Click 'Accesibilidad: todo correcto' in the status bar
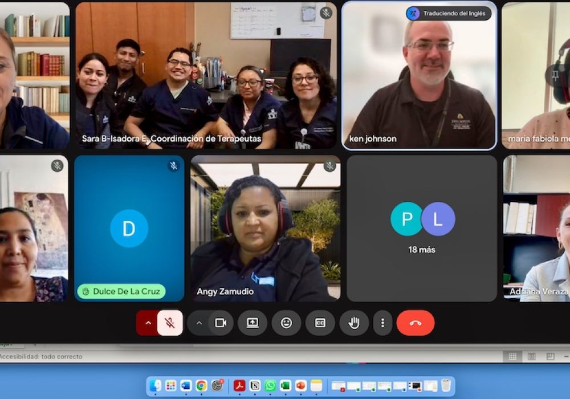This screenshot has width=570, height=399. (x=41, y=356)
